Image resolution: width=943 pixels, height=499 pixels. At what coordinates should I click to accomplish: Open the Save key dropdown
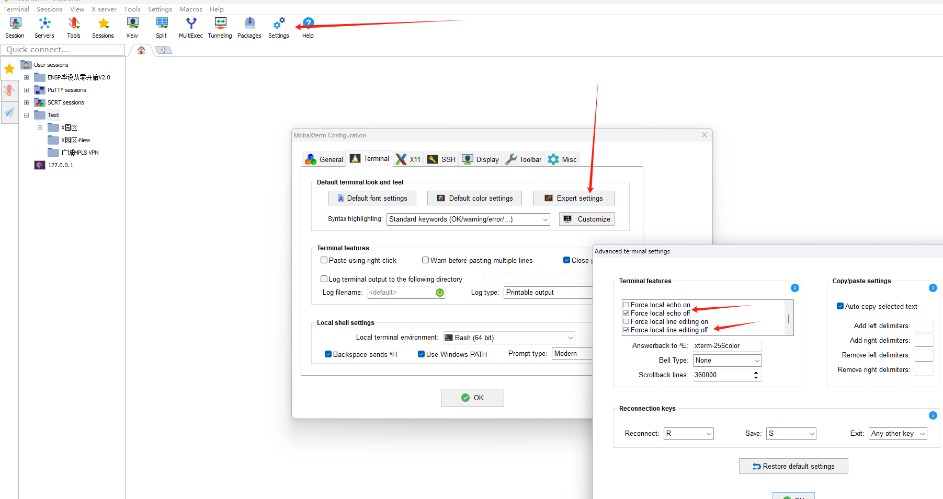[x=791, y=434]
